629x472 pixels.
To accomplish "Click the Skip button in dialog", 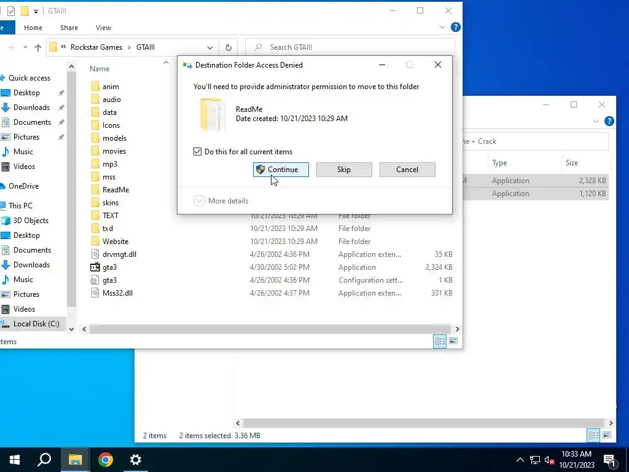I will [344, 170].
